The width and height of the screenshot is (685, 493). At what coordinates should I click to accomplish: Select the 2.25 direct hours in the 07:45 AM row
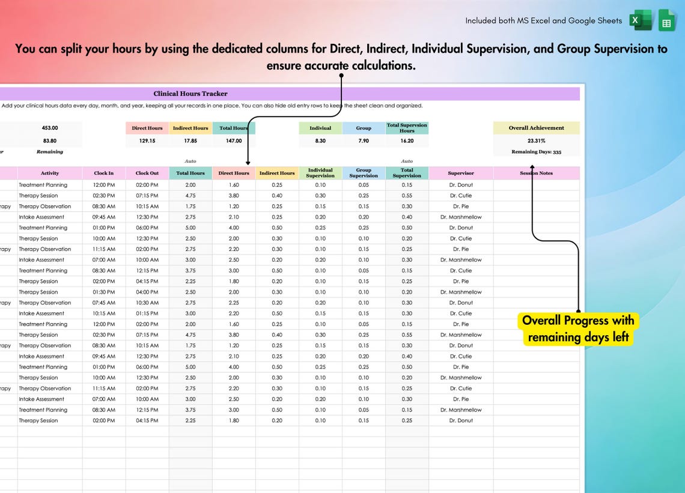[234, 303]
